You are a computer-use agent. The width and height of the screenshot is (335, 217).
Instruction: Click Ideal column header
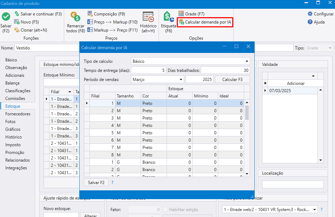[x=231, y=96]
